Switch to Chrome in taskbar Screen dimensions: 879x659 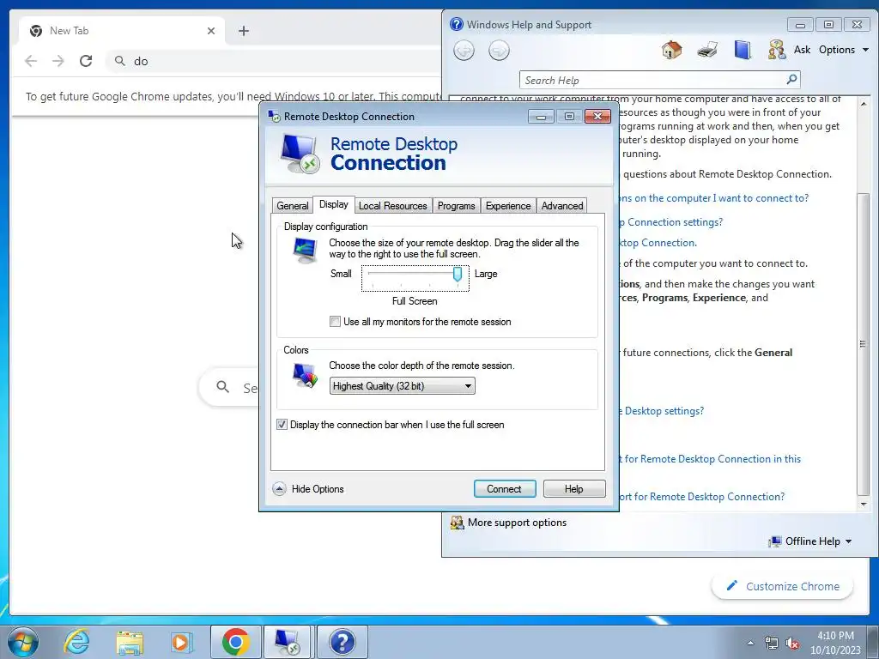235,642
